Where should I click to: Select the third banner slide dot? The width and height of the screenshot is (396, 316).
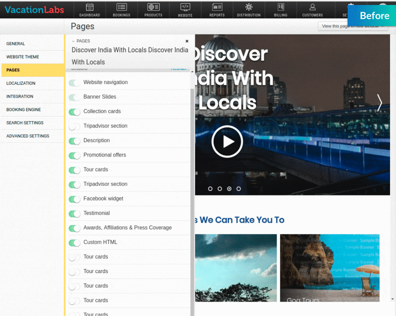pyautogui.click(x=229, y=189)
